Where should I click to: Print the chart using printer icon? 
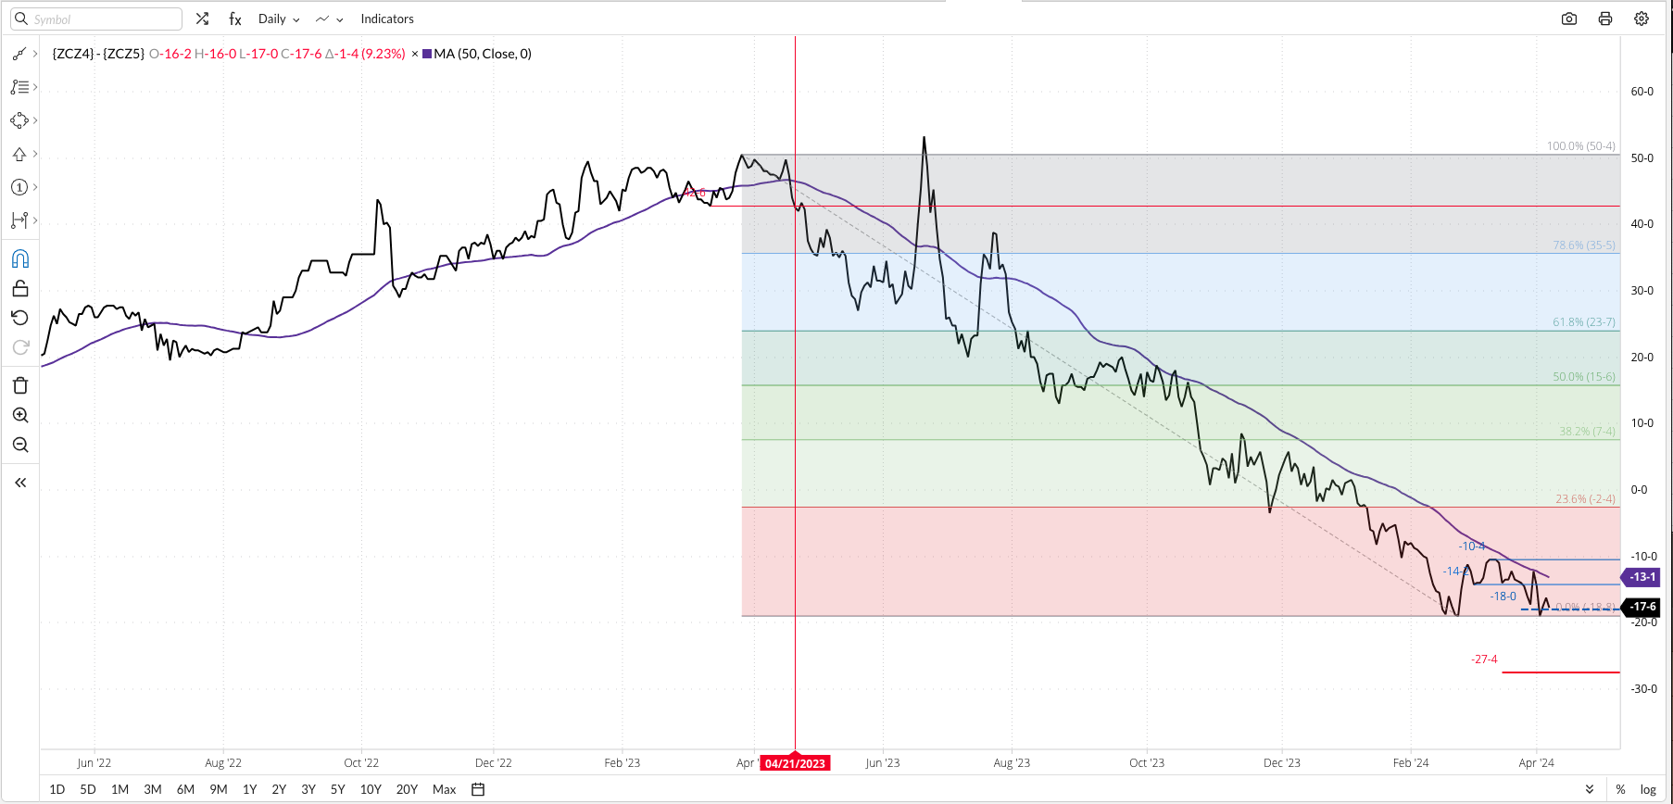(1605, 19)
